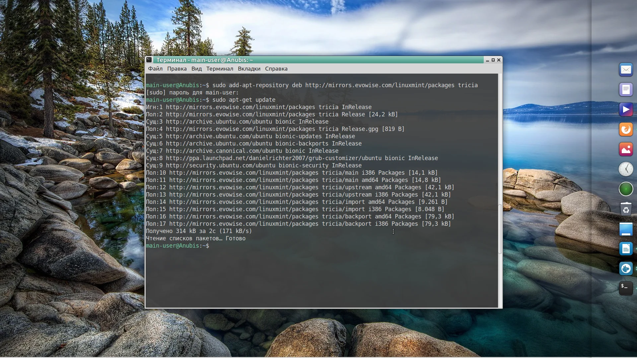
Task: Open the Справка menu
Action: pyautogui.click(x=276, y=69)
